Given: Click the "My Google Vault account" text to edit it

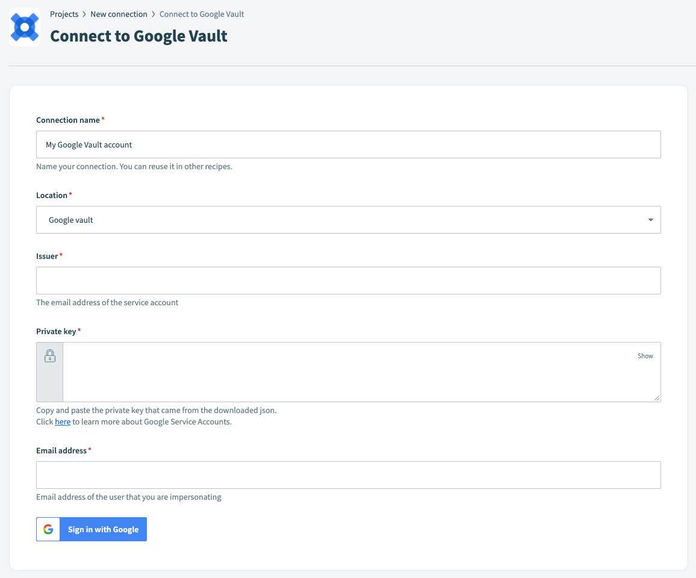Looking at the screenshot, I should [x=89, y=144].
